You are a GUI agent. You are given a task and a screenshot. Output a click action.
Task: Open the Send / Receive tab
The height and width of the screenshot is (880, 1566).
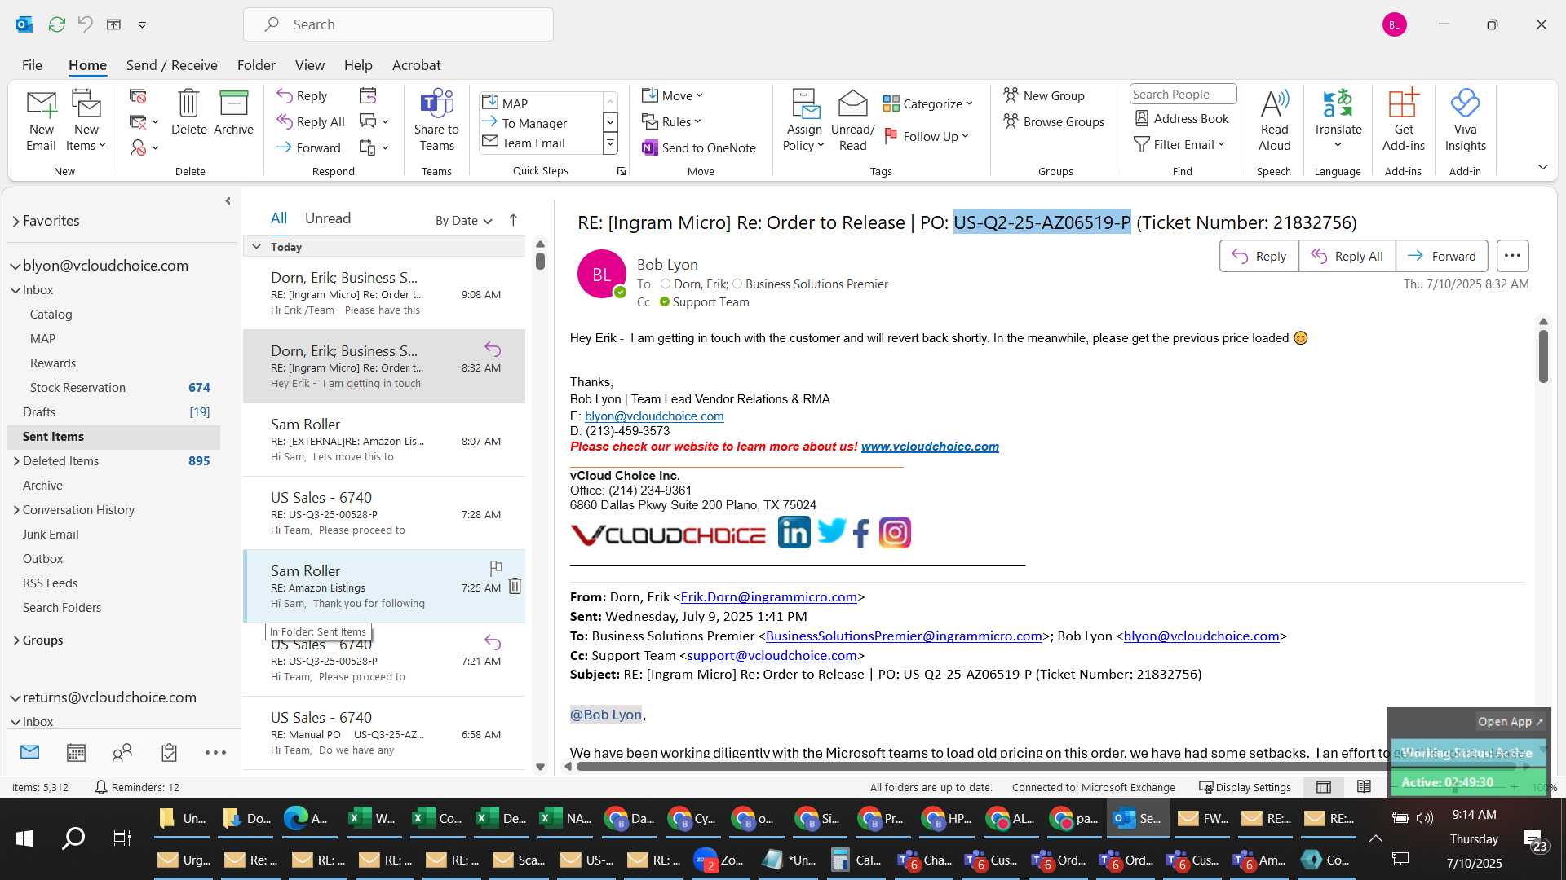pyautogui.click(x=171, y=65)
